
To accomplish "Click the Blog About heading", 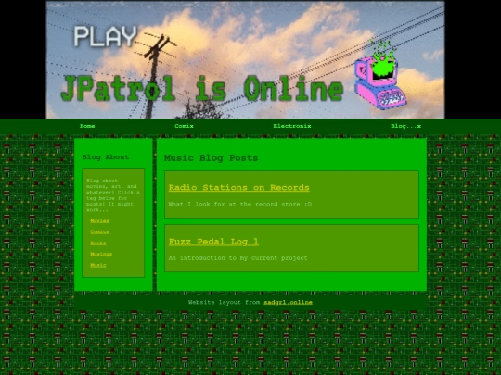I will tap(106, 156).
